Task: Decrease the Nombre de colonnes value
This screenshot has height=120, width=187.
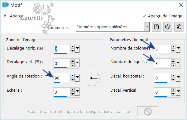Action: point(173,51)
